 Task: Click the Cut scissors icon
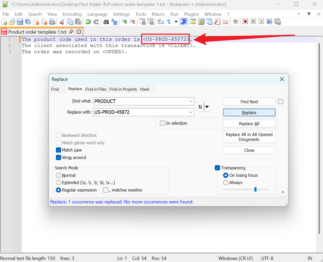click(x=62, y=22)
